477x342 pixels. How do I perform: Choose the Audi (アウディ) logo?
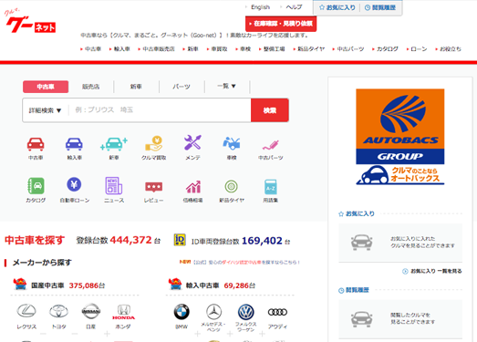277,312
